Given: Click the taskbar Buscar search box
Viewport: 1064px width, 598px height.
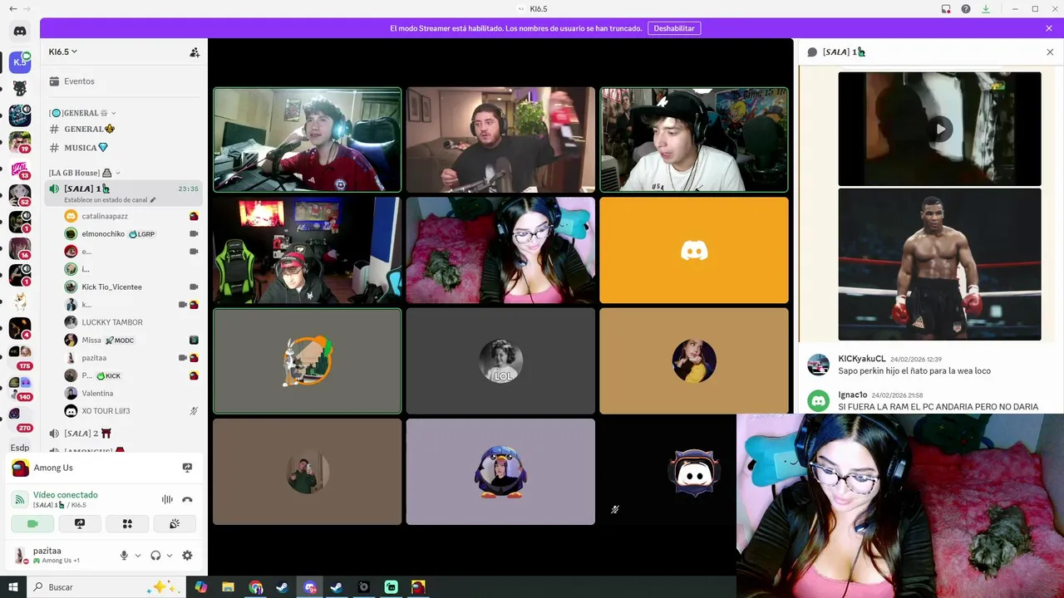Looking at the screenshot, I should (x=106, y=587).
